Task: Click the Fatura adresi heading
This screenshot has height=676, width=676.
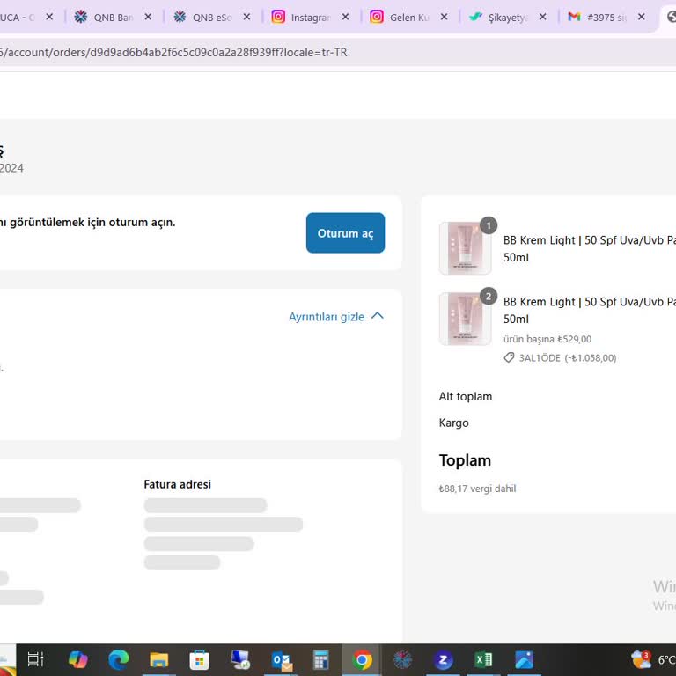Action: (x=177, y=484)
